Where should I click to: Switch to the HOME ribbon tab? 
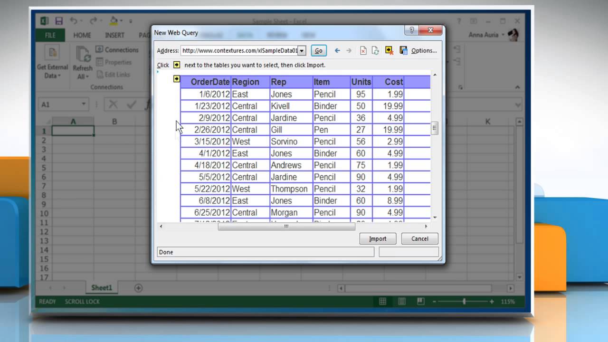click(82, 35)
